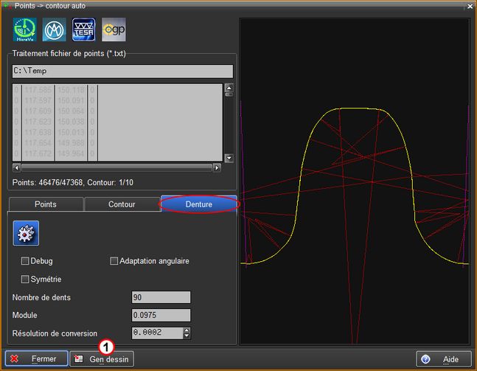
Task: Click the help question mark icon
Action: [x=425, y=359]
